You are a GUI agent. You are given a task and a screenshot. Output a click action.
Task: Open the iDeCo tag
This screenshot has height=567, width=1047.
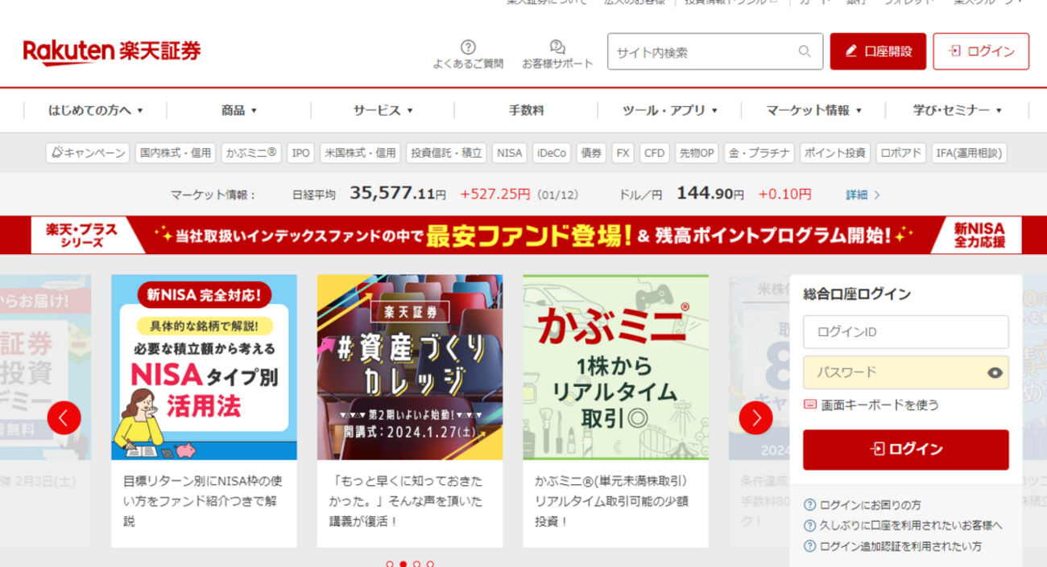click(x=552, y=153)
